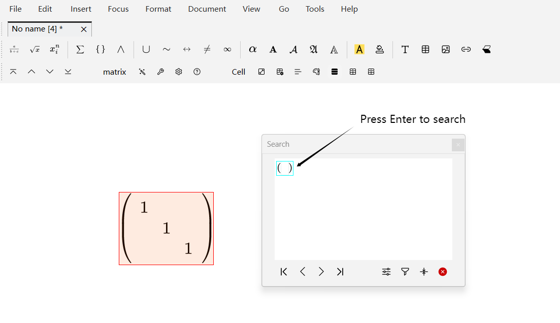560x323 pixels.
Task: Click the search filter funnel icon
Action: pos(405,272)
